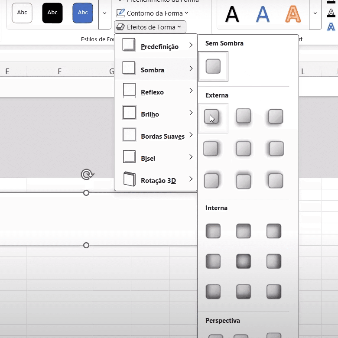
Task: Click the shape rotation handle
Action: [87, 174]
